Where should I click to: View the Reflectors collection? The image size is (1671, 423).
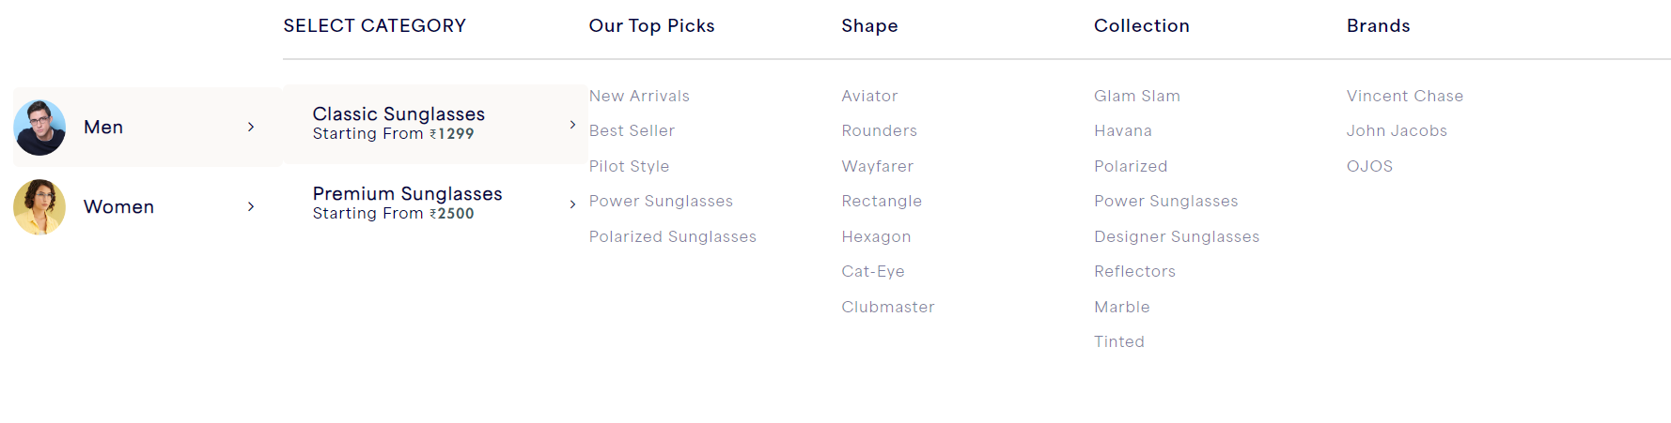tap(1134, 271)
